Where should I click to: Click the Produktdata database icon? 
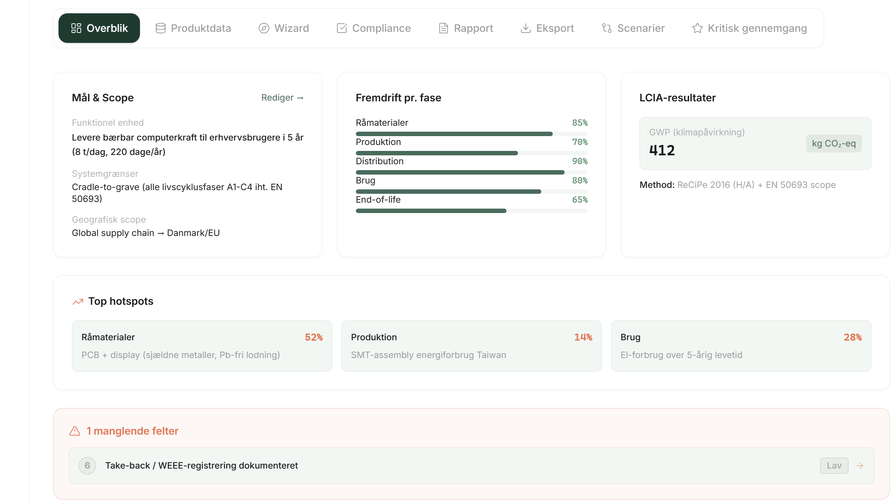161,28
